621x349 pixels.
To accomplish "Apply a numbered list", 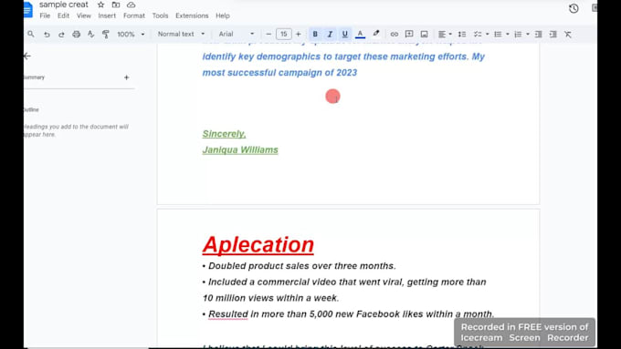I will 518,34.
